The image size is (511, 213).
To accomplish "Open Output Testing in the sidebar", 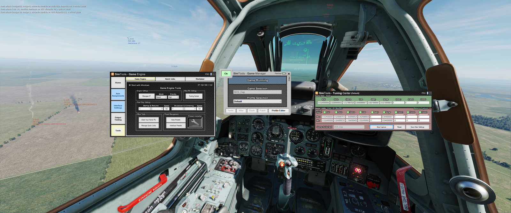I will click(118, 119).
